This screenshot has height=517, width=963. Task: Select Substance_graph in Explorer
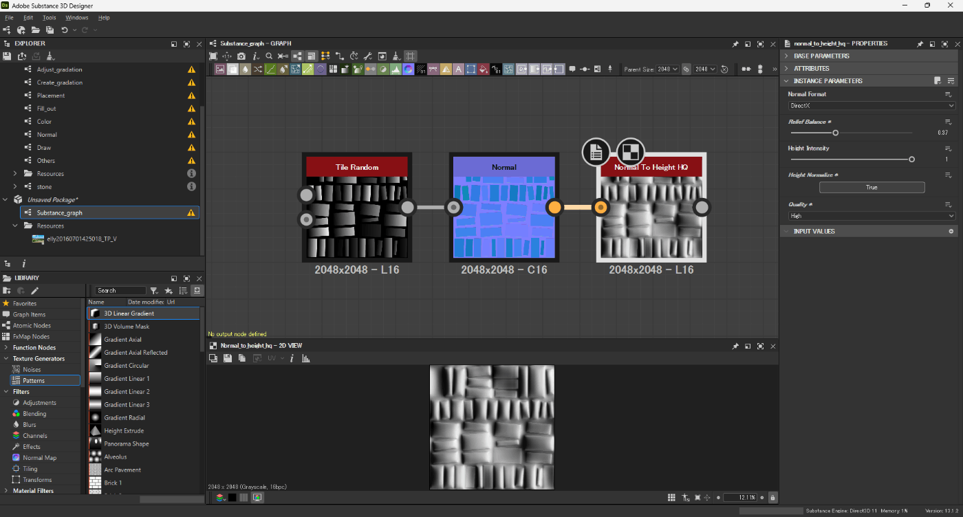pyautogui.click(x=109, y=212)
